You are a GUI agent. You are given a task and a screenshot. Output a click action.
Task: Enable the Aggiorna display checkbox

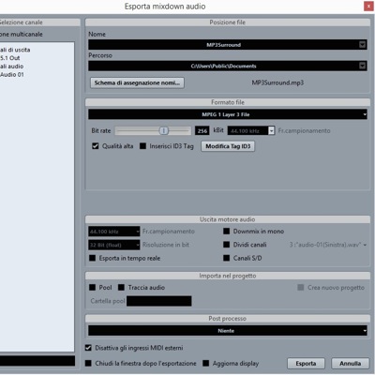(206, 364)
